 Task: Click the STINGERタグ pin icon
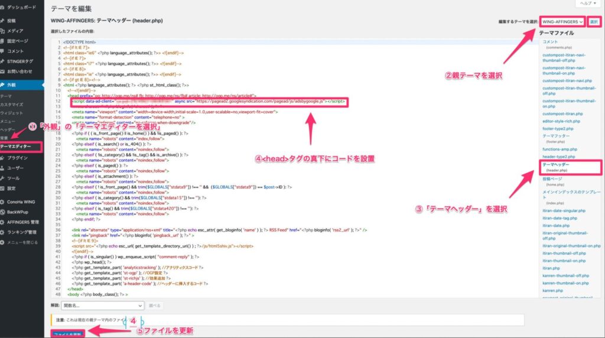pyautogui.click(x=2, y=61)
